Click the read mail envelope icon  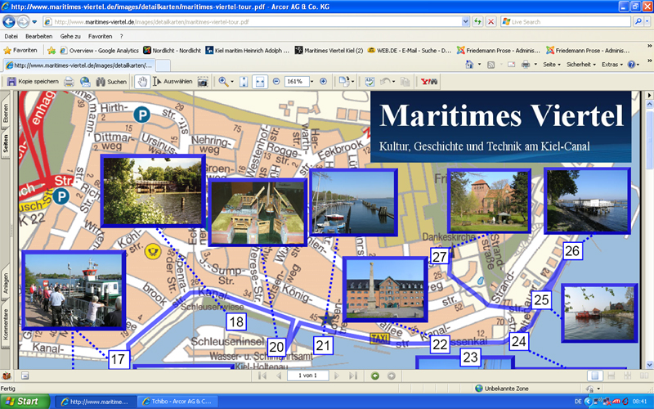(512, 65)
